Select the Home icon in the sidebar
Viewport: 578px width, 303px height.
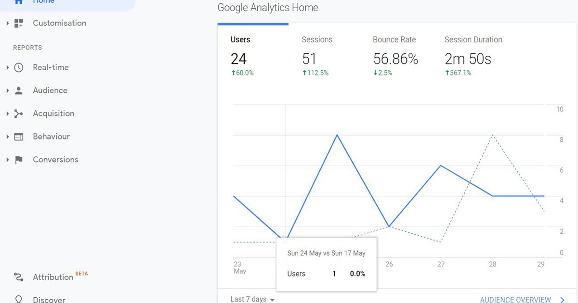tap(19, 1)
